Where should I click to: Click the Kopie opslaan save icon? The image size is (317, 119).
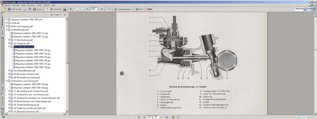pos(9,9)
